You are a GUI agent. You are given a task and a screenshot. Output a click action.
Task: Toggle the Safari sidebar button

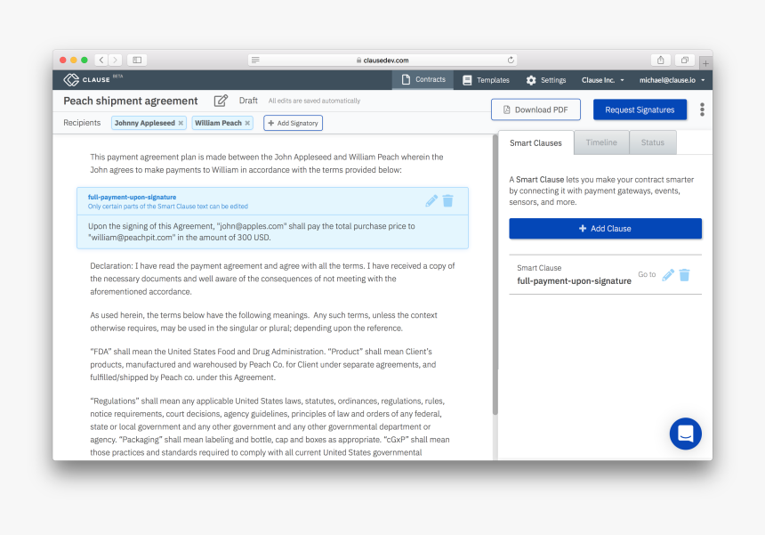137,60
